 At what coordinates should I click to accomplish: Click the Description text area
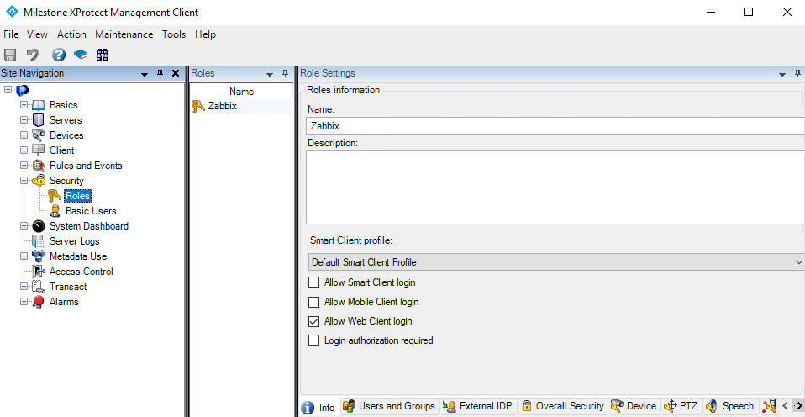click(555, 187)
